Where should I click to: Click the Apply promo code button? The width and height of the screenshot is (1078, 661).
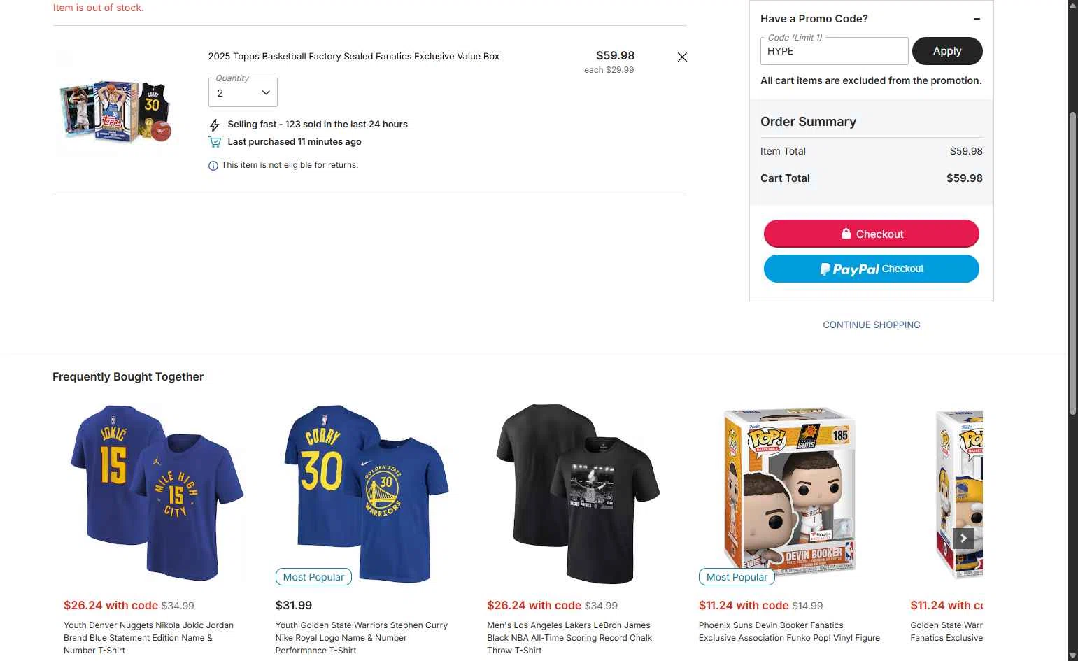coord(946,51)
